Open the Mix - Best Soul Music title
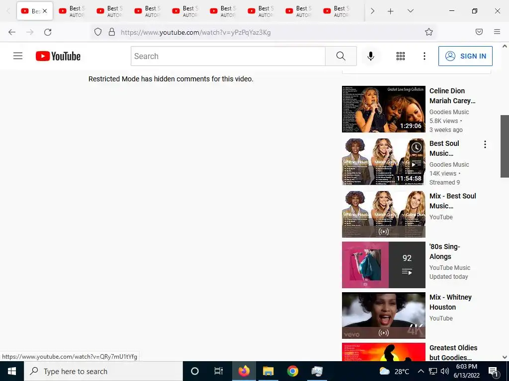This screenshot has width=509, height=381. [x=452, y=201]
